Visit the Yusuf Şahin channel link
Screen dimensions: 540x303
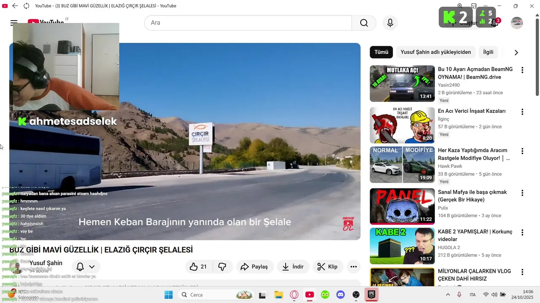(x=46, y=263)
